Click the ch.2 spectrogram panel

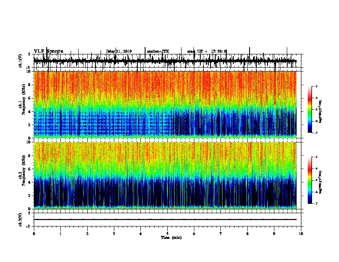point(165,176)
